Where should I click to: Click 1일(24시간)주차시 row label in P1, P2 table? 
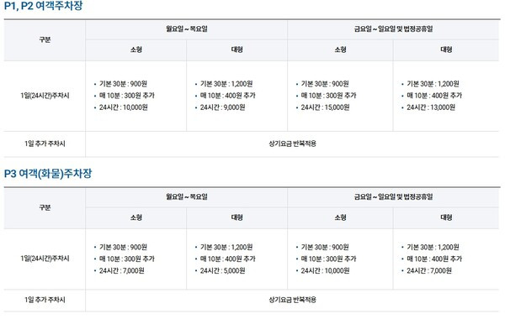click(x=45, y=96)
